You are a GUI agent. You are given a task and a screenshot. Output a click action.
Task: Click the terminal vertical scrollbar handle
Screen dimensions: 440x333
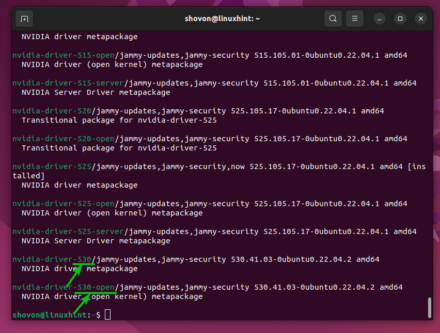(x=429, y=308)
